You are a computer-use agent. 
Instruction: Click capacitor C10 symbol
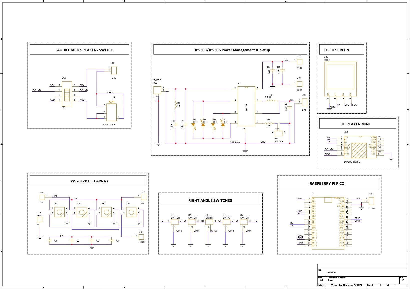tap(176, 124)
